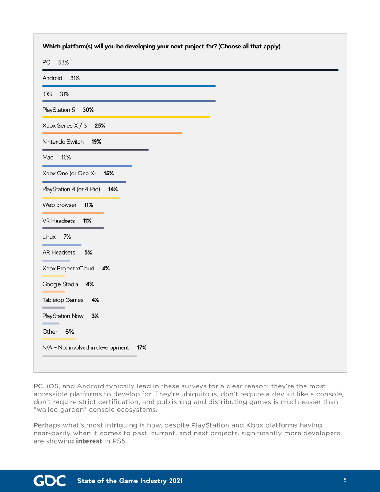Click the PlayStation Now 3% label
Viewport: 380px width, 492px height.
[x=71, y=316]
